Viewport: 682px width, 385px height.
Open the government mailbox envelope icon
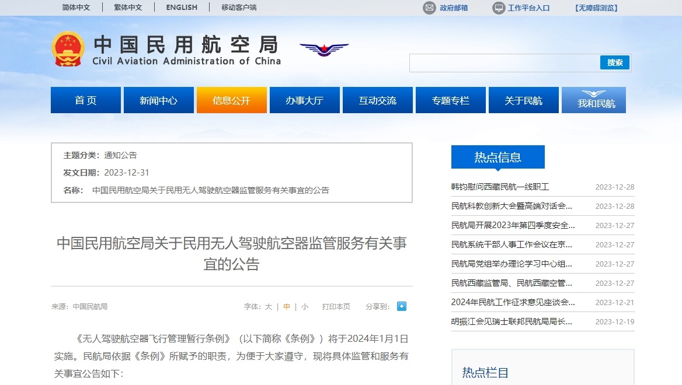pyautogui.click(x=429, y=8)
